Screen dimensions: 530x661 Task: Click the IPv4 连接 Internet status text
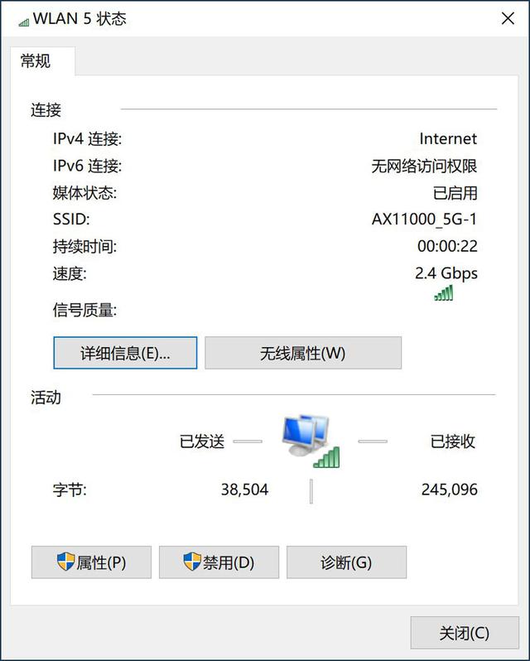coord(448,138)
